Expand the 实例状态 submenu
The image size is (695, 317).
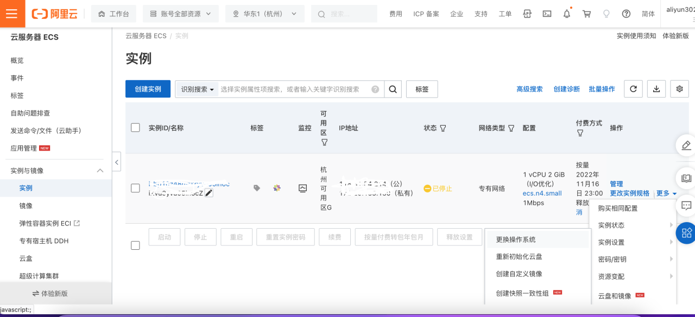point(633,225)
